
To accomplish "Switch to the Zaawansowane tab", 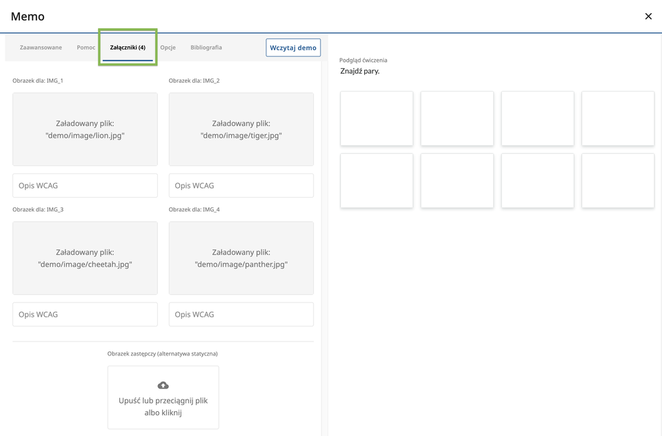I will [41, 48].
